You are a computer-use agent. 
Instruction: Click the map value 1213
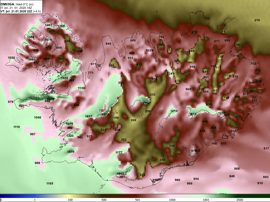[x=174, y=111]
